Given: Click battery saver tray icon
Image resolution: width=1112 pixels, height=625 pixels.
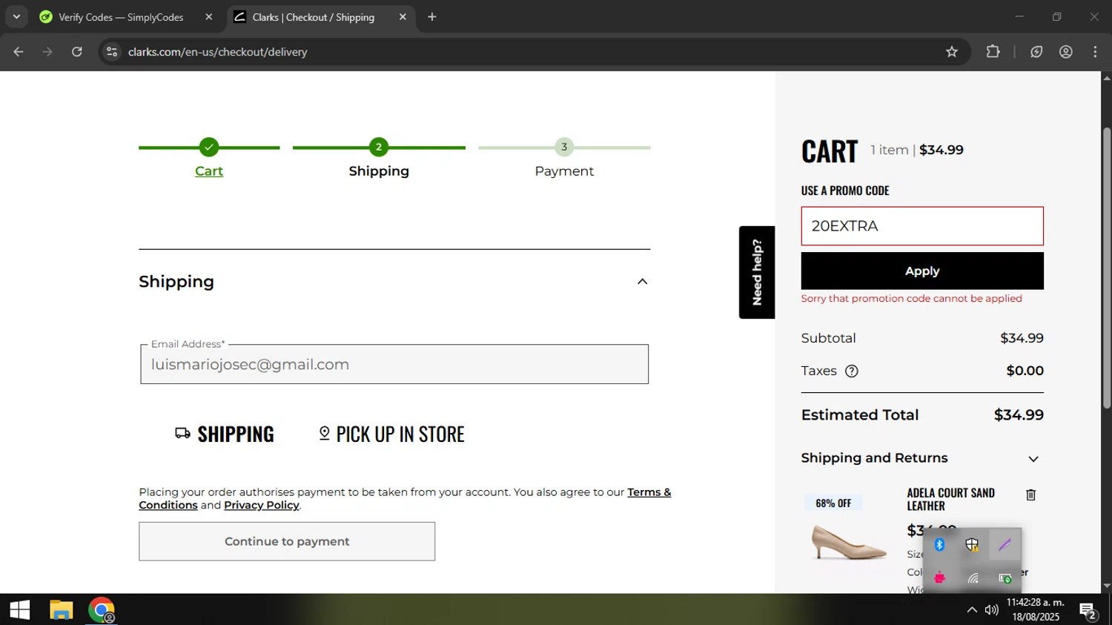Looking at the screenshot, I should (x=1005, y=578).
